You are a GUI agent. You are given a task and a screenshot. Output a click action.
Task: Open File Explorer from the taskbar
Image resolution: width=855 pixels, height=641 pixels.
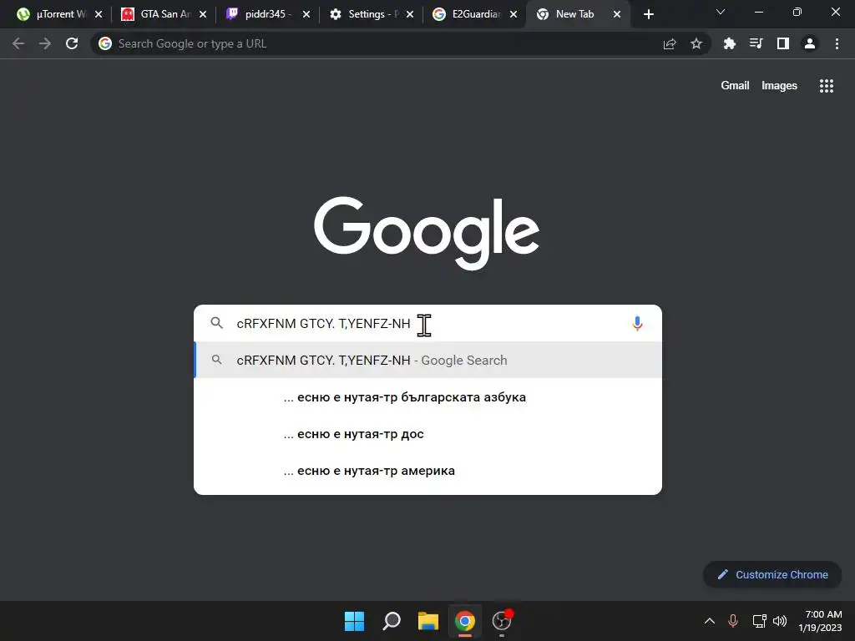[x=428, y=621]
